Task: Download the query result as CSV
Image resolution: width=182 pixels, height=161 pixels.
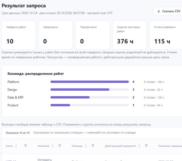Action: click(168, 11)
